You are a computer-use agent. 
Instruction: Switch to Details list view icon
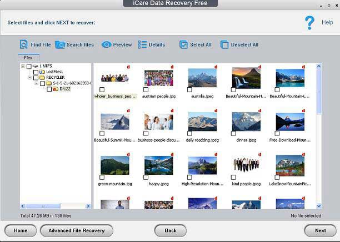pos(143,44)
